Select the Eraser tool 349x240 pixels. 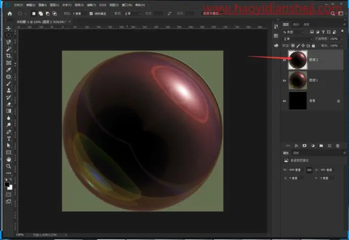click(8, 104)
